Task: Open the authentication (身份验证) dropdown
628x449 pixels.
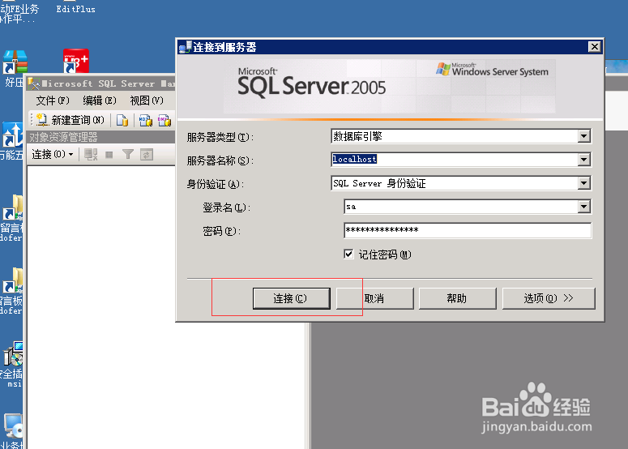Action: coord(584,183)
